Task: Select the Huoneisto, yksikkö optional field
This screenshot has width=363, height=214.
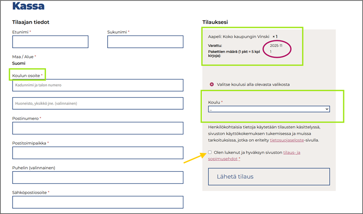Action: pyautogui.click(x=98, y=103)
